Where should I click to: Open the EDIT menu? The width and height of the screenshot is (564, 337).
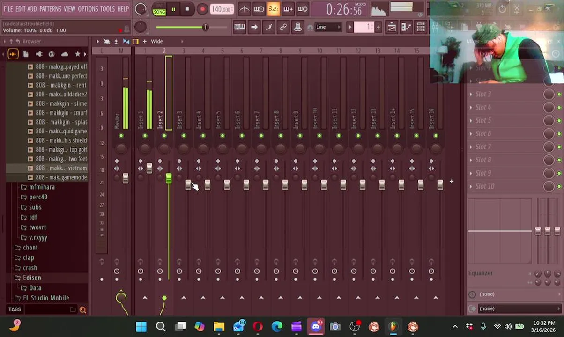20,9
